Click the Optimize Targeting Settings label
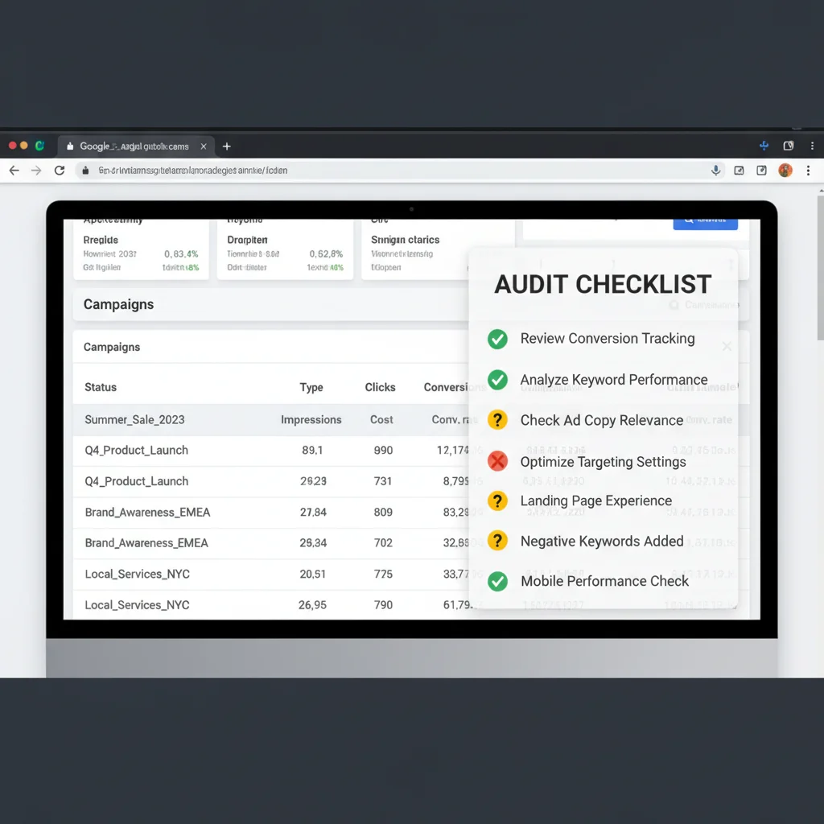 coord(604,462)
